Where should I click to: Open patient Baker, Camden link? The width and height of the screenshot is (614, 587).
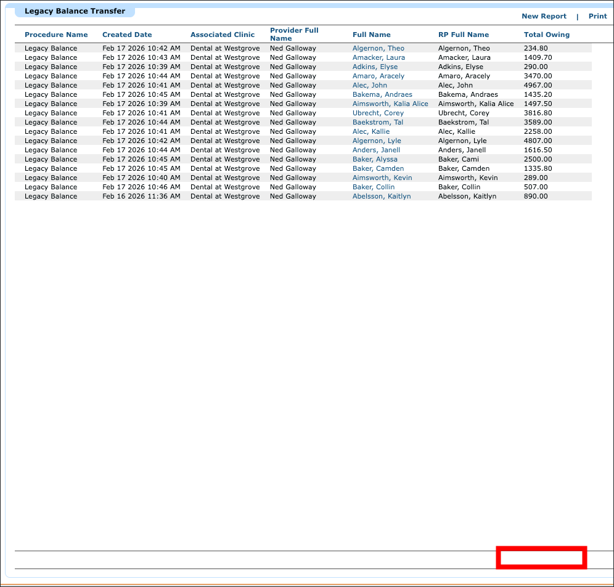[378, 168]
